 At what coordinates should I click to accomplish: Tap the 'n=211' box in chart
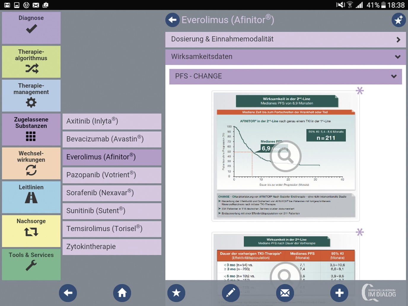tap(326, 135)
